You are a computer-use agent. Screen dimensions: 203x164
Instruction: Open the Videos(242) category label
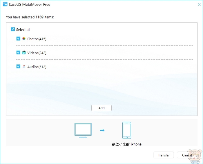37,53
